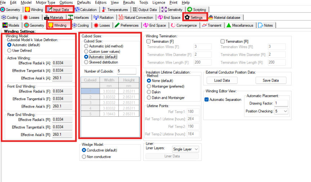Open the Motor Type menu
This screenshot has height=182, width=311.
(x=45, y=3)
